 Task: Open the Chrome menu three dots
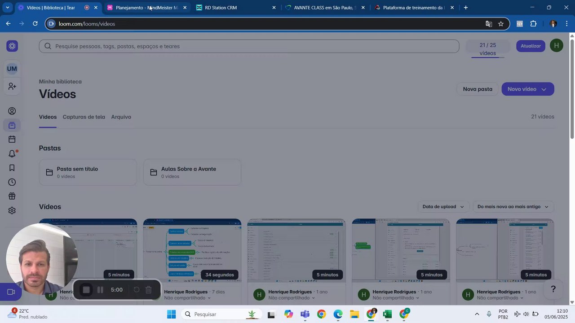566,24
